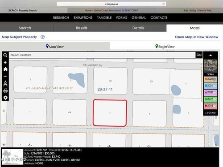Select the Maps tab

[194, 28]
